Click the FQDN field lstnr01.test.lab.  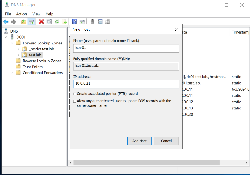(x=126, y=66)
